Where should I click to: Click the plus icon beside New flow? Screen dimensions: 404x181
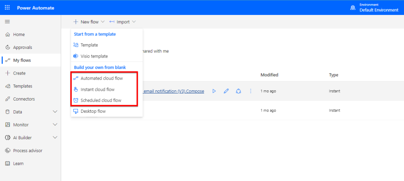[75, 22]
